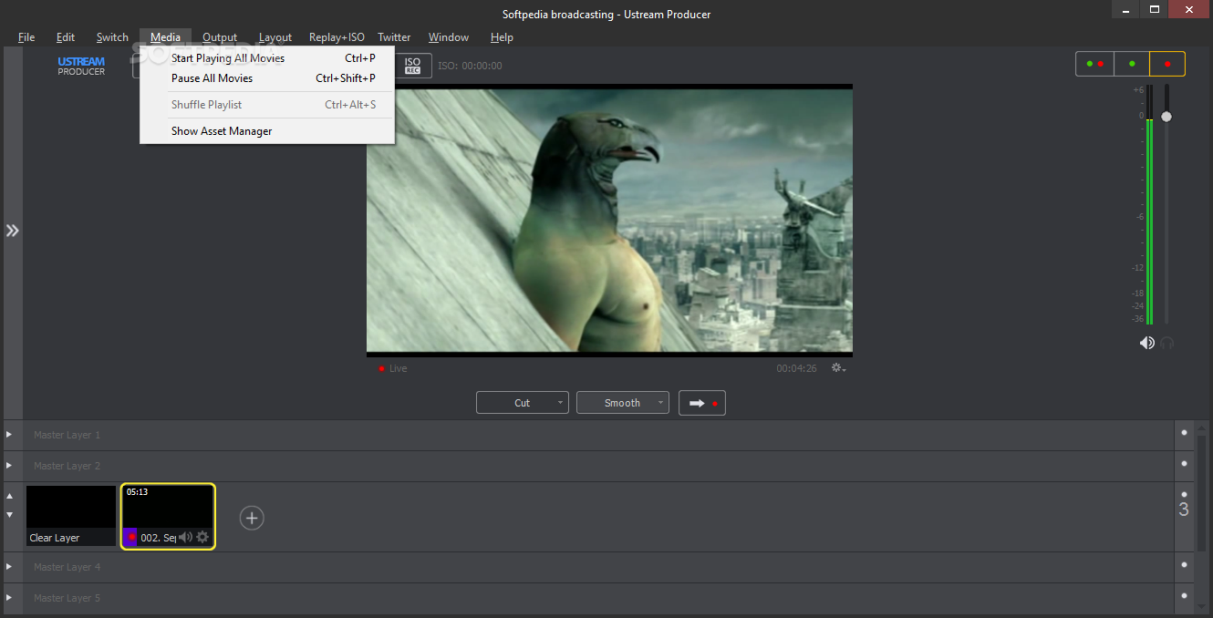This screenshot has height=618, width=1213.
Task: Click the Go arrow transition button
Action: coord(702,403)
